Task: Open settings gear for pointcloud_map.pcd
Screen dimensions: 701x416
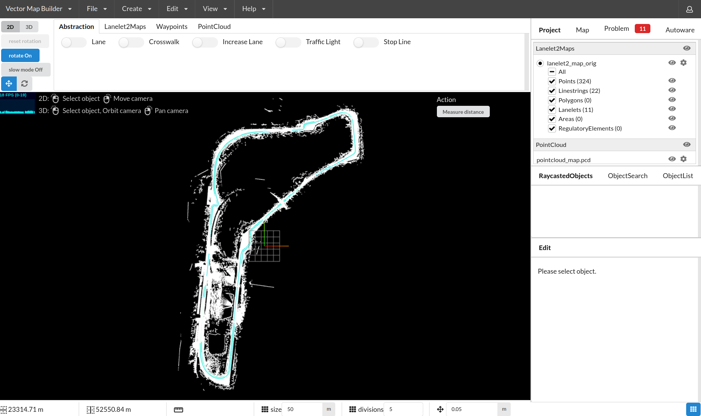Action: click(x=683, y=159)
